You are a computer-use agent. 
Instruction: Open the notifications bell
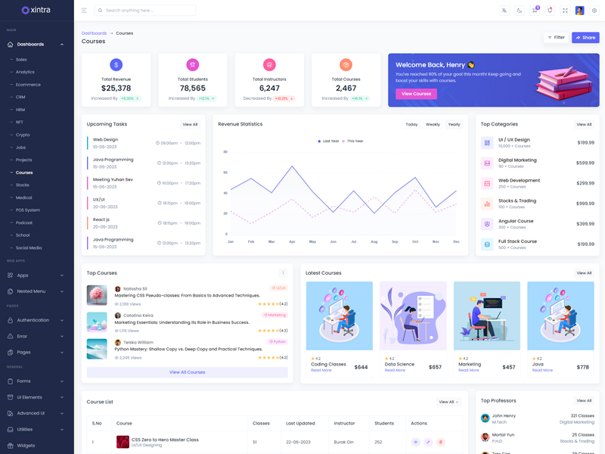[550, 11]
